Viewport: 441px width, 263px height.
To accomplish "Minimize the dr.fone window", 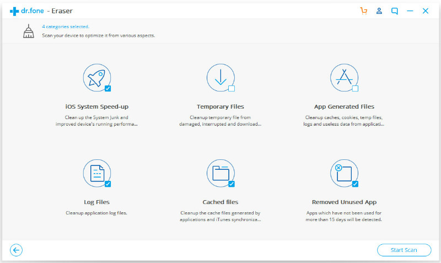I will click(410, 11).
